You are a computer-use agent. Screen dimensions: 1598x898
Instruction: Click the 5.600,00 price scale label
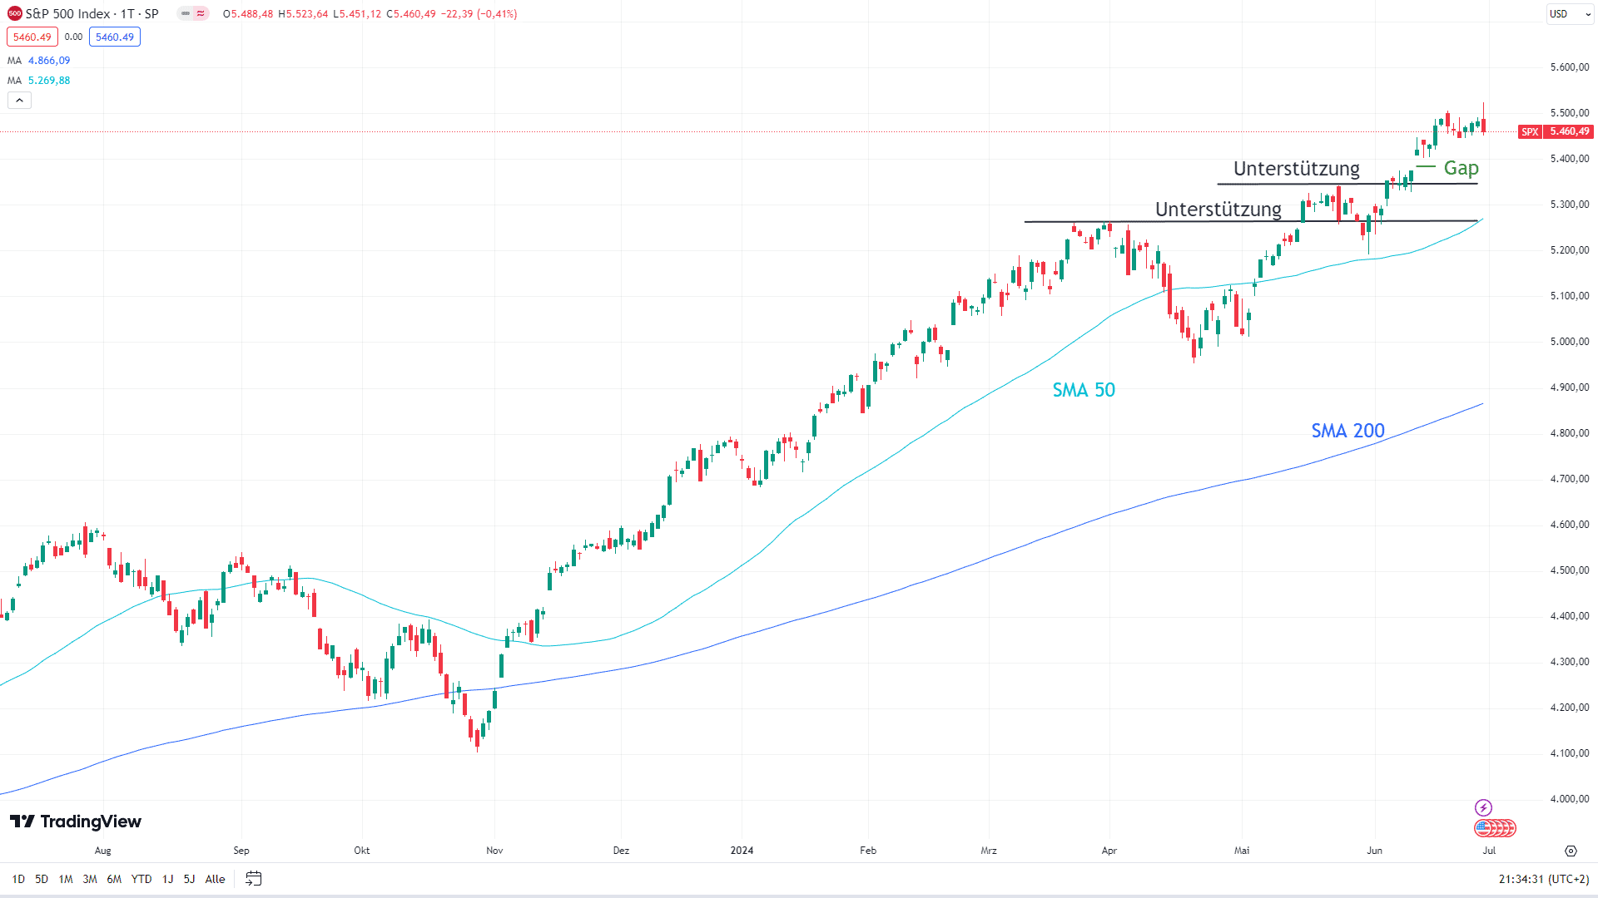pos(1569,67)
